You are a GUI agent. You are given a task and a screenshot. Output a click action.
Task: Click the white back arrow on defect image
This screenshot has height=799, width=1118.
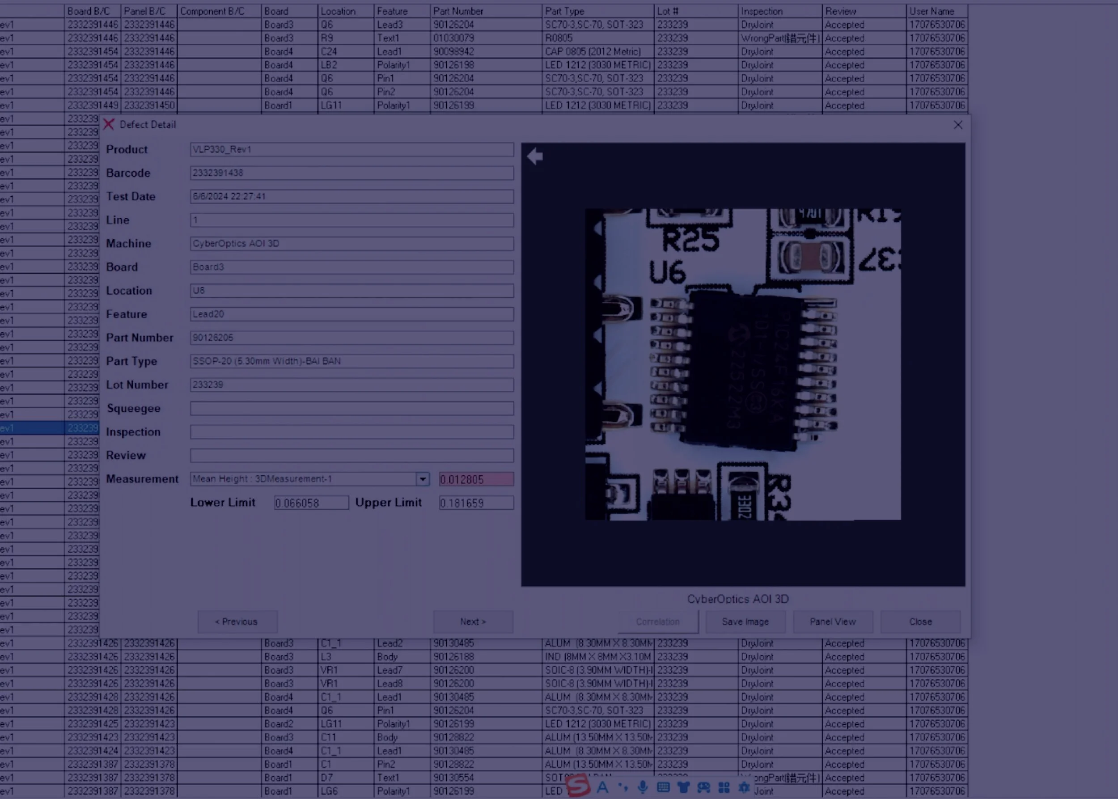click(535, 156)
